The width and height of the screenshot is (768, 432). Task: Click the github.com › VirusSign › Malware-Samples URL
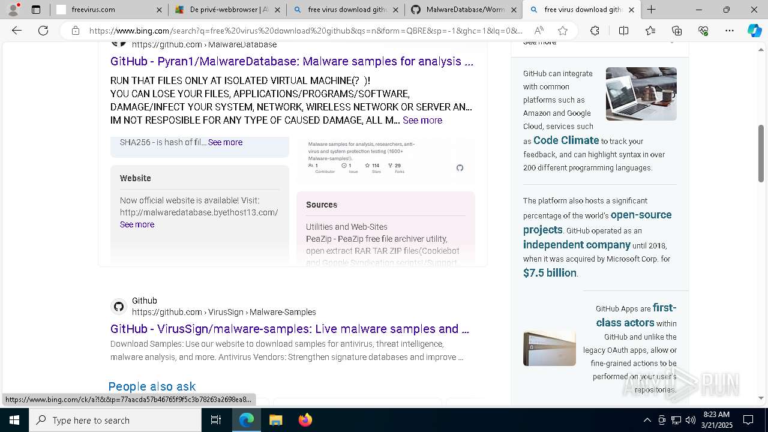[224, 312]
